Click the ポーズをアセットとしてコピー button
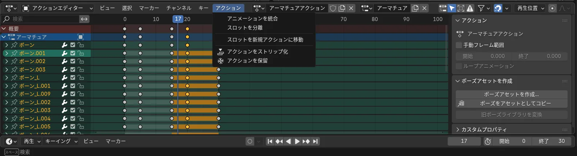Viewport: 577px width, 156px height. click(515, 103)
